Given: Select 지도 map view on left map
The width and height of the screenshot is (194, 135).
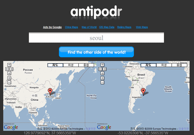Looking at the screenshot, I should click(x=55, y=65).
